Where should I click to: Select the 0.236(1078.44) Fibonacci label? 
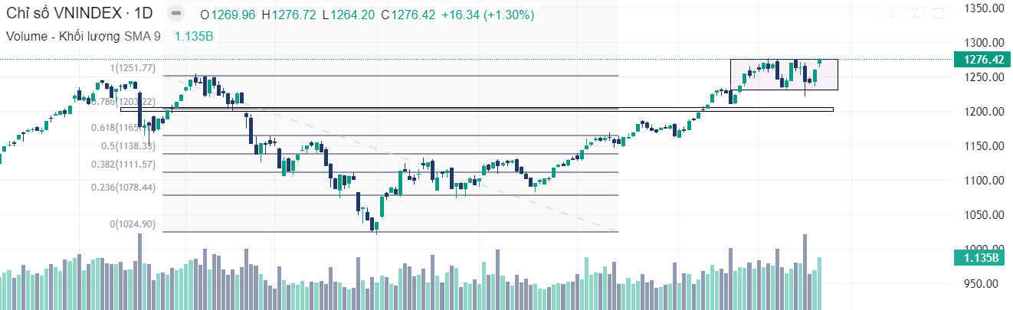[123, 188]
